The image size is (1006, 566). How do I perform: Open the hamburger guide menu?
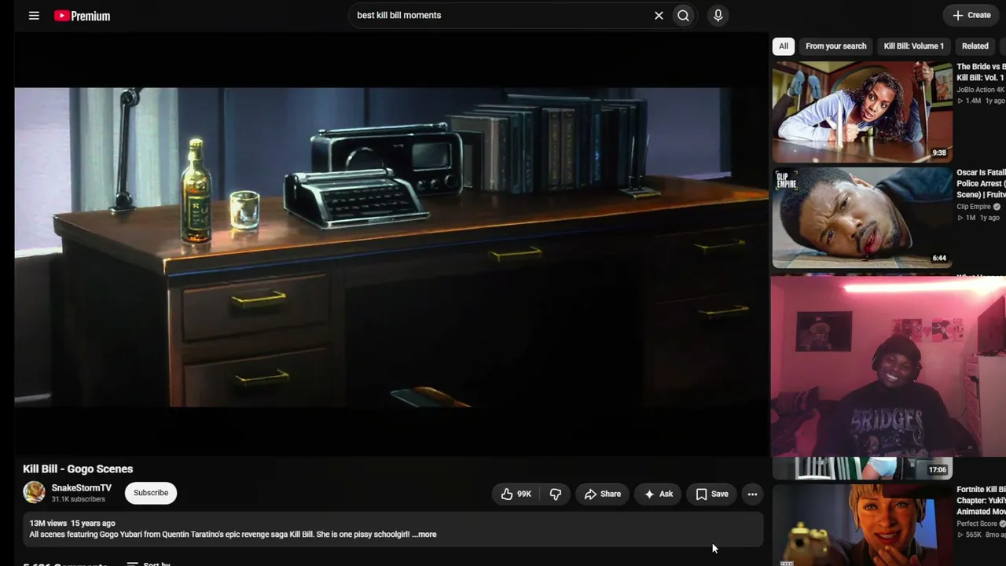point(34,16)
